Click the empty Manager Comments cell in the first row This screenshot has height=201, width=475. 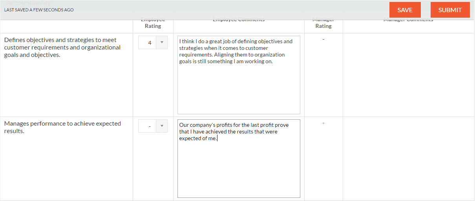click(x=409, y=75)
